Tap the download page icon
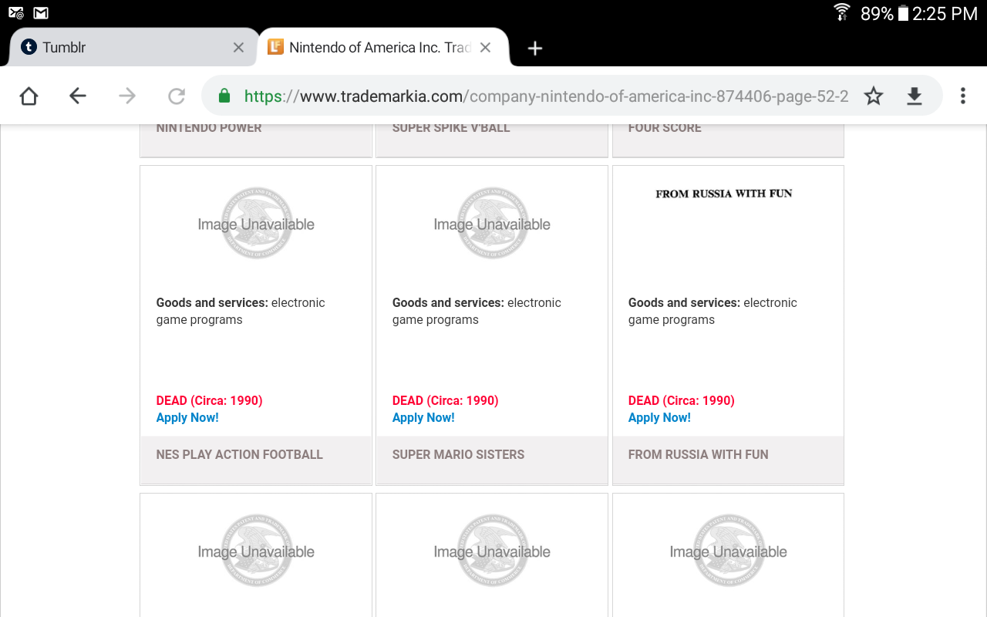The width and height of the screenshot is (987, 617). point(914,96)
